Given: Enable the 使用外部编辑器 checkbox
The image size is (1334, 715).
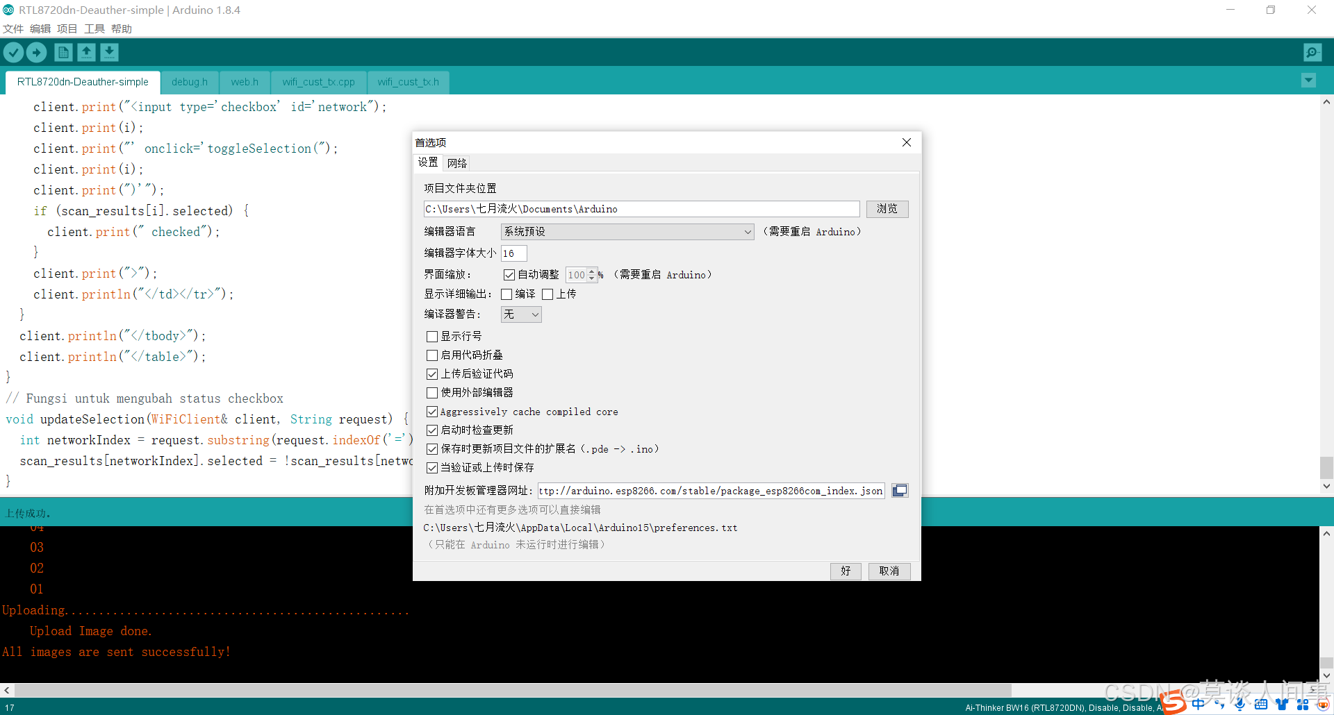Looking at the screenshot, I should coord(432,393).
